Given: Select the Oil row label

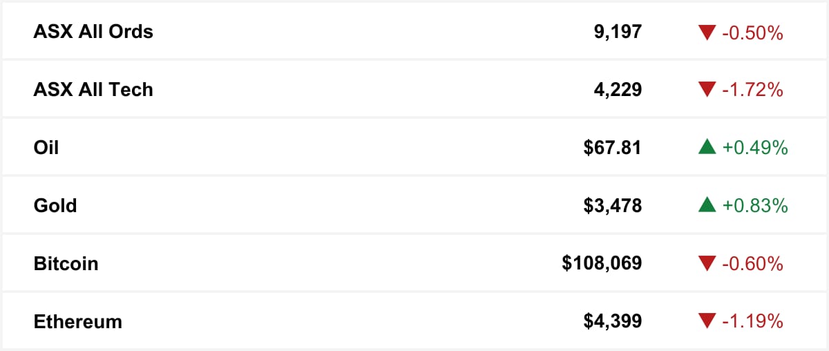Looking at the screenshot, I should (46, 148).
